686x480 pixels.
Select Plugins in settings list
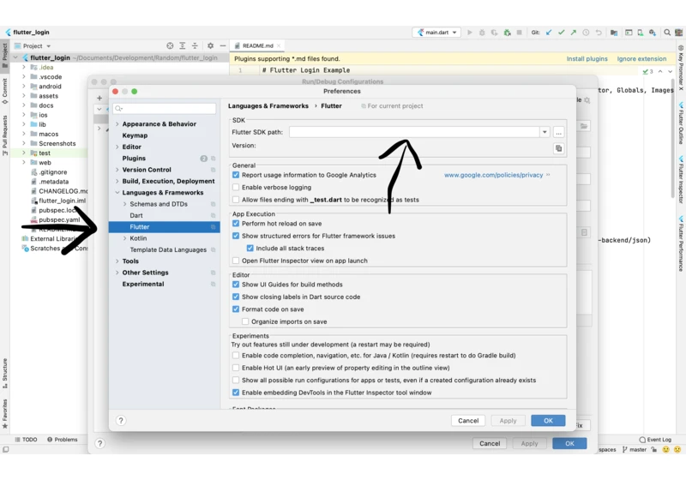coord(134,159)
